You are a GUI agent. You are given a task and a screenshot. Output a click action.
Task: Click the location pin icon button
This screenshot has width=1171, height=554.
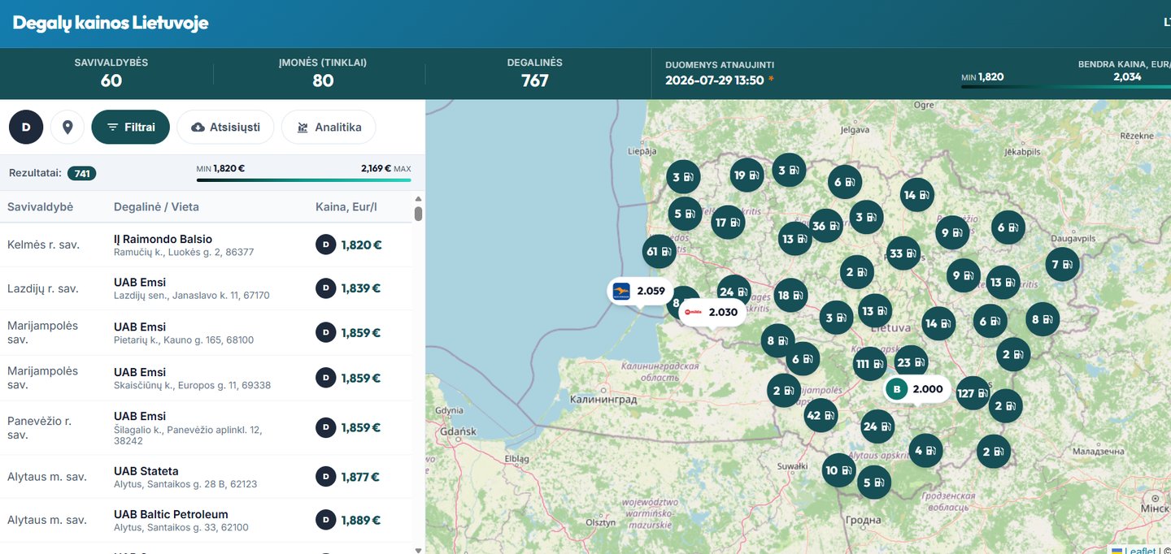click(67, 128)
